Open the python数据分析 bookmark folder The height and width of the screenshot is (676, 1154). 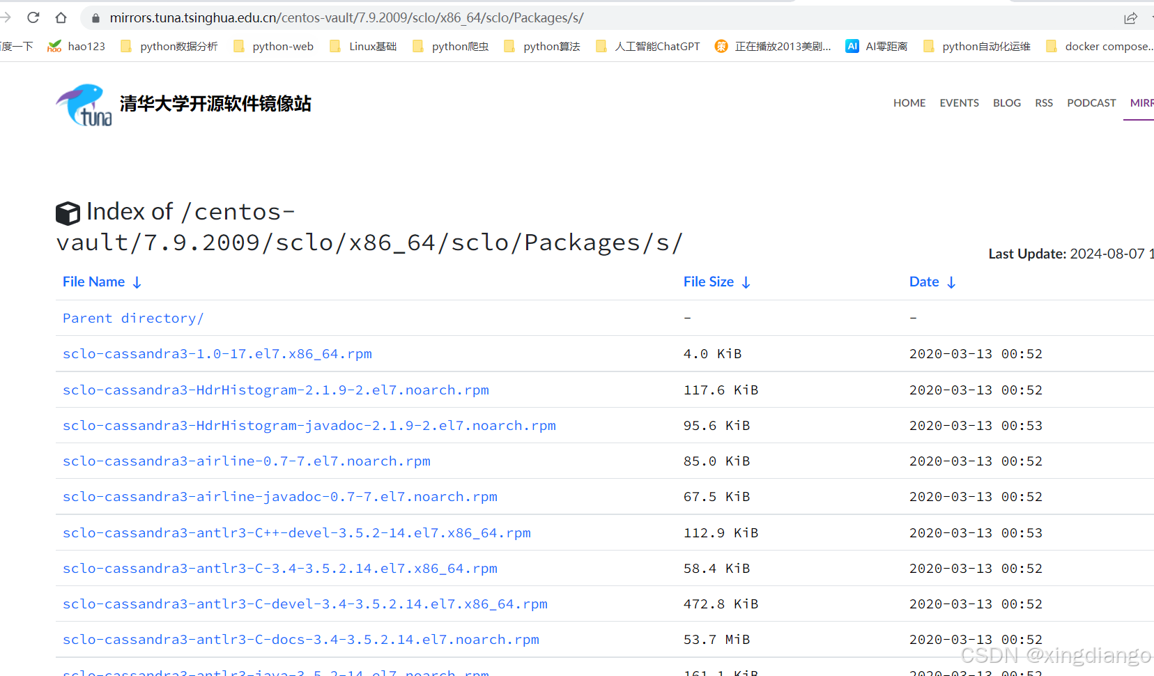[x=169, y=47]
